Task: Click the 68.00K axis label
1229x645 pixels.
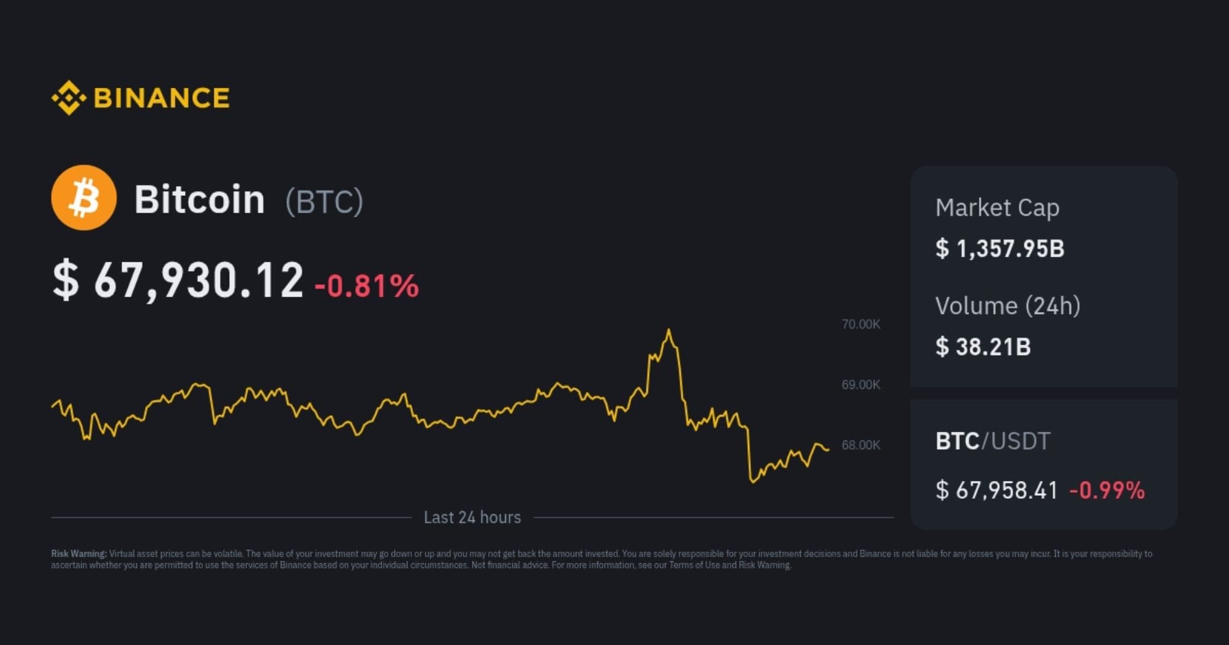Action: [x=860, y=445]
